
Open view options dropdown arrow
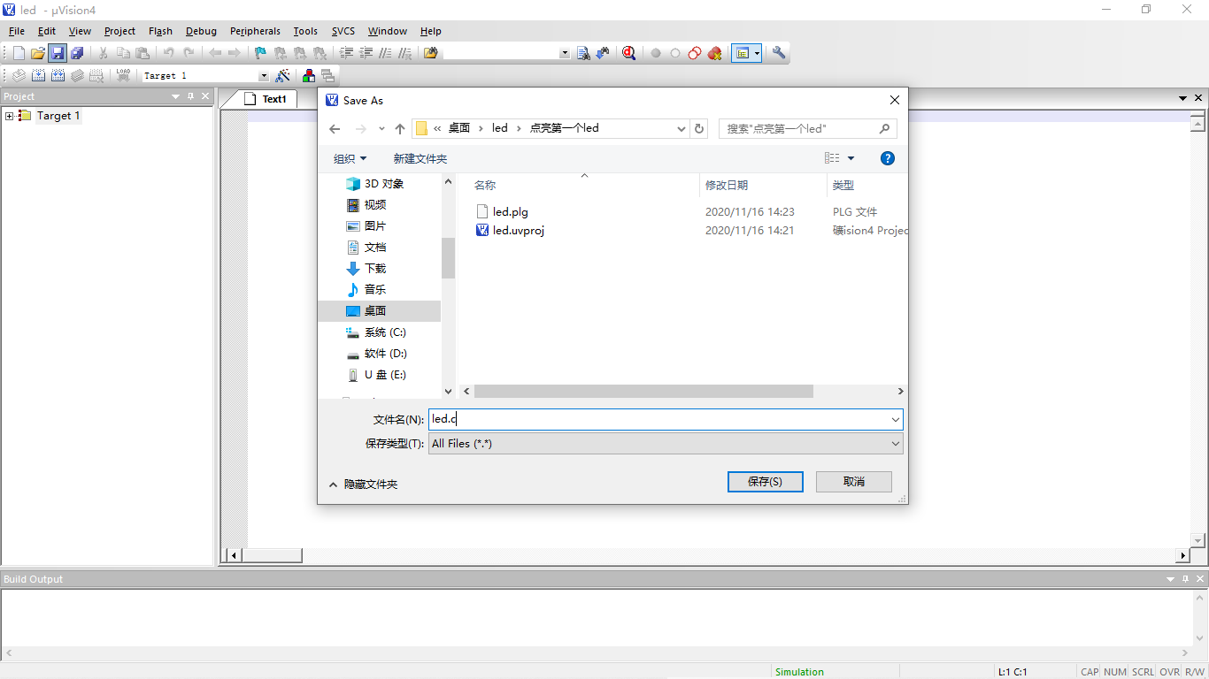click(x=851, y=158)
